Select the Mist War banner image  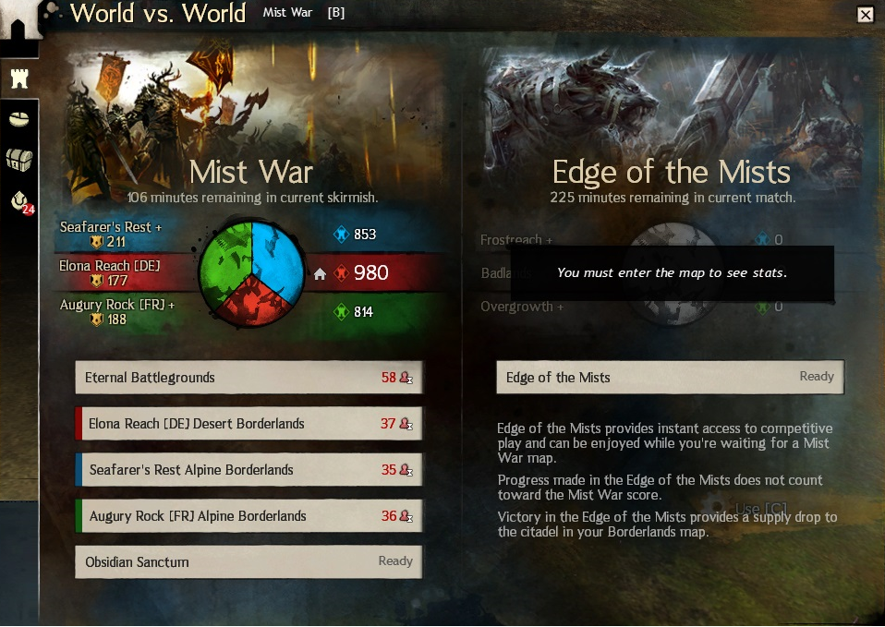(x=252, y=121)
